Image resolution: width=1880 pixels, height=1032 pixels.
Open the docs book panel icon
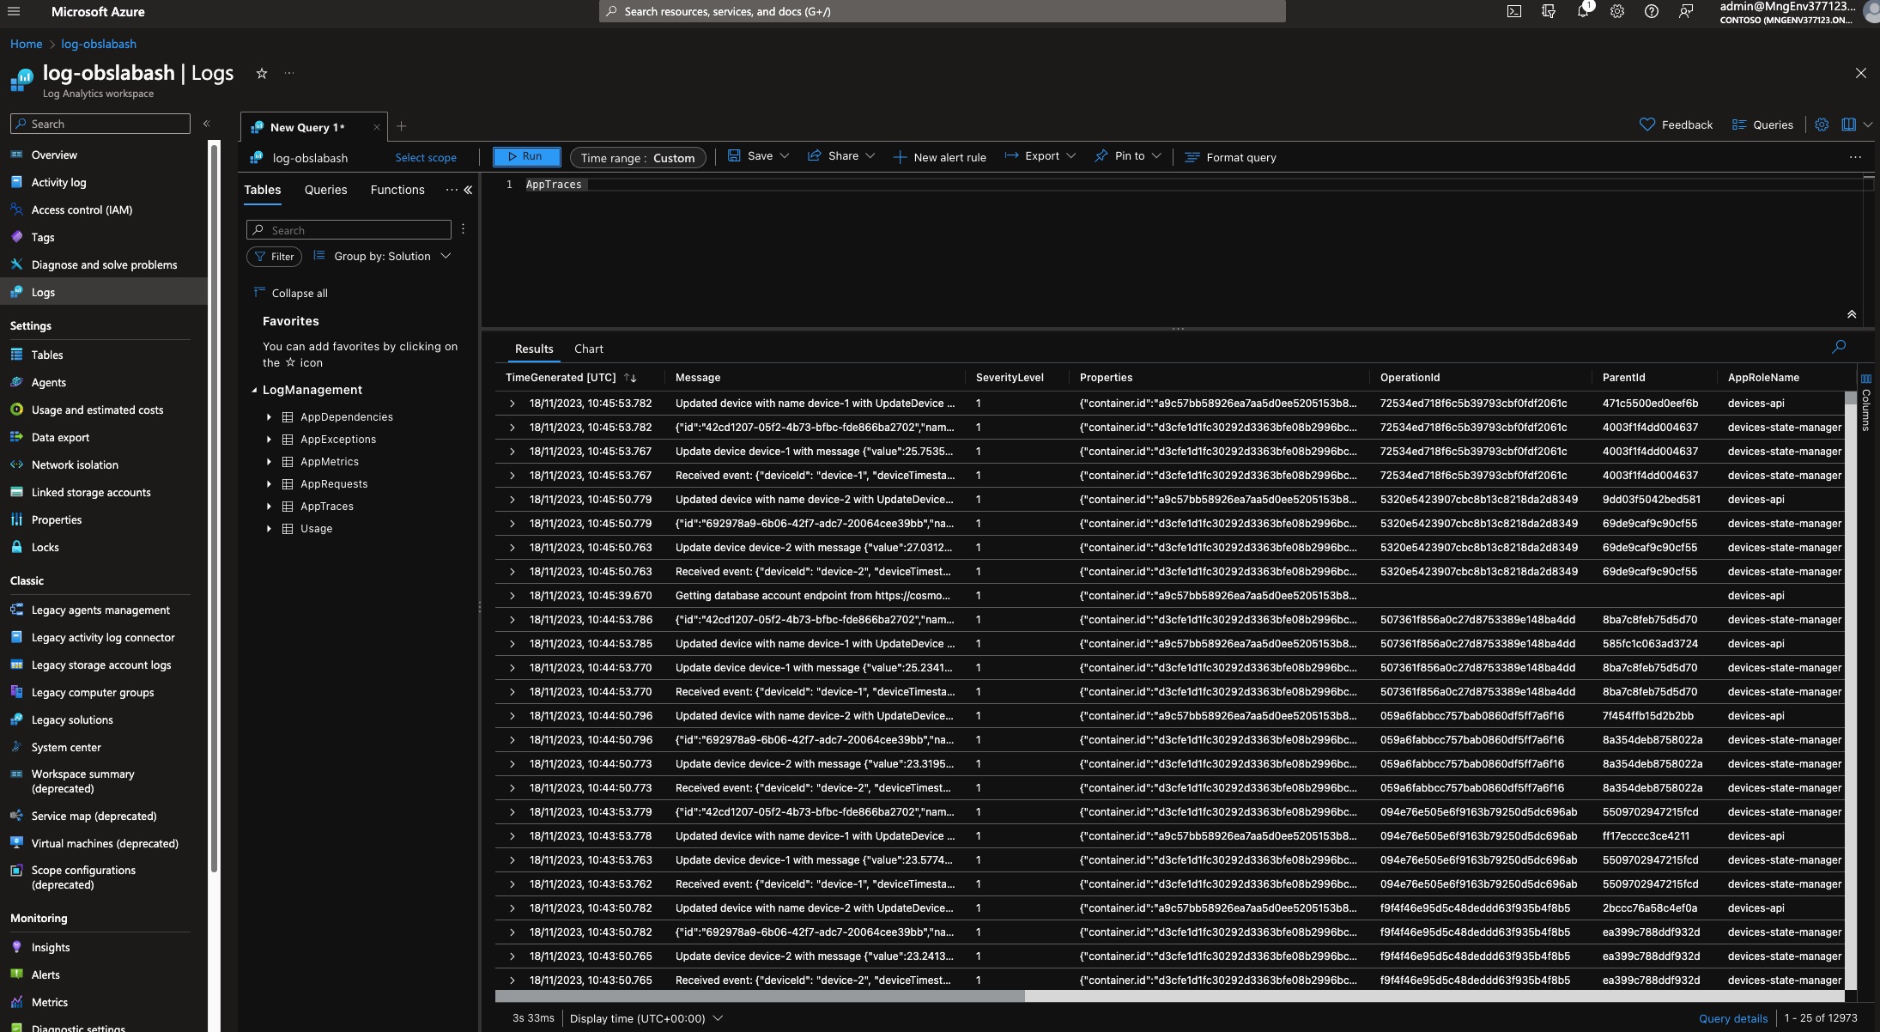click(x=1848, y=124)
